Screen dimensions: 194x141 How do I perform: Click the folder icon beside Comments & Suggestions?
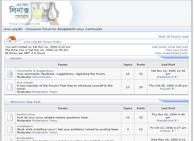tap(10, 74)
